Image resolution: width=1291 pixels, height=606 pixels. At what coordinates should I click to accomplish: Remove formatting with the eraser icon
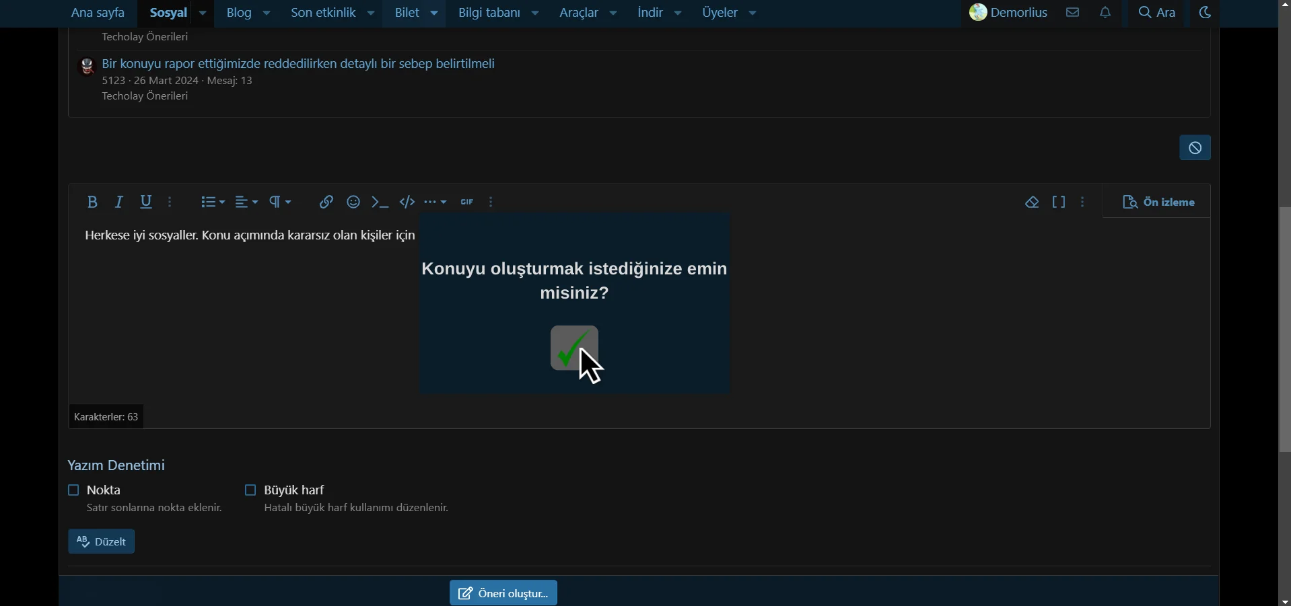[x=1033, y=202]
